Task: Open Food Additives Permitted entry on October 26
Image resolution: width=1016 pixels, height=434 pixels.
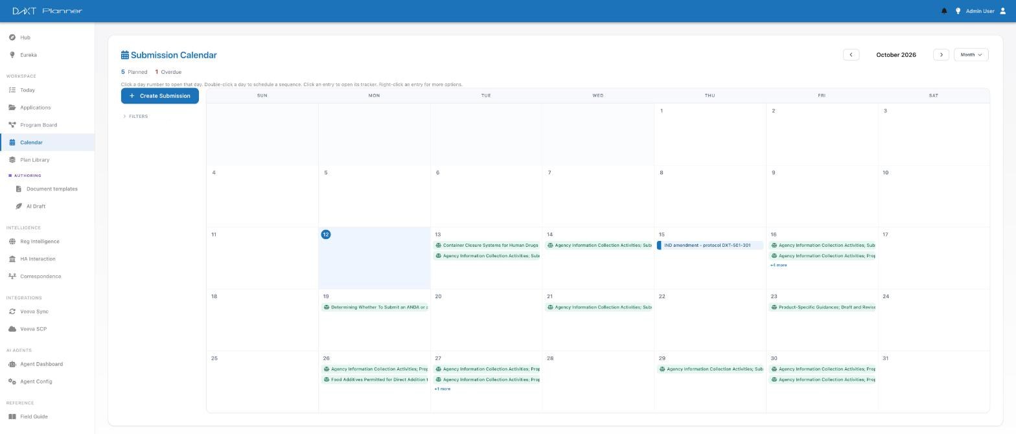Action: click(374, 380)
